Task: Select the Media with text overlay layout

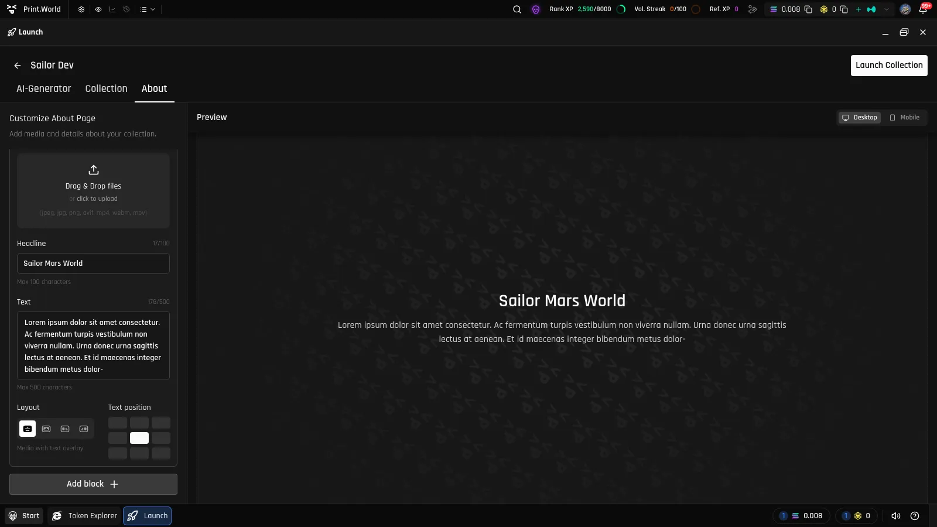Action: [x=28, y=429]
